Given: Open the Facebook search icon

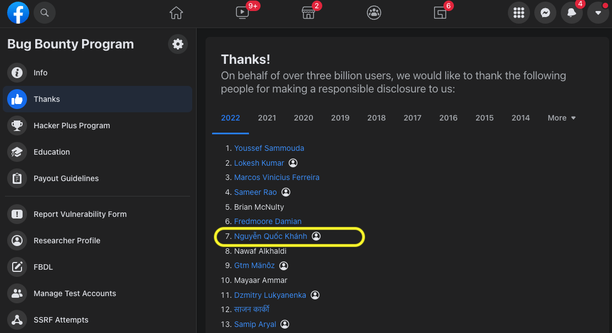Looking at the screenshot, I should [x=45, y=13].
